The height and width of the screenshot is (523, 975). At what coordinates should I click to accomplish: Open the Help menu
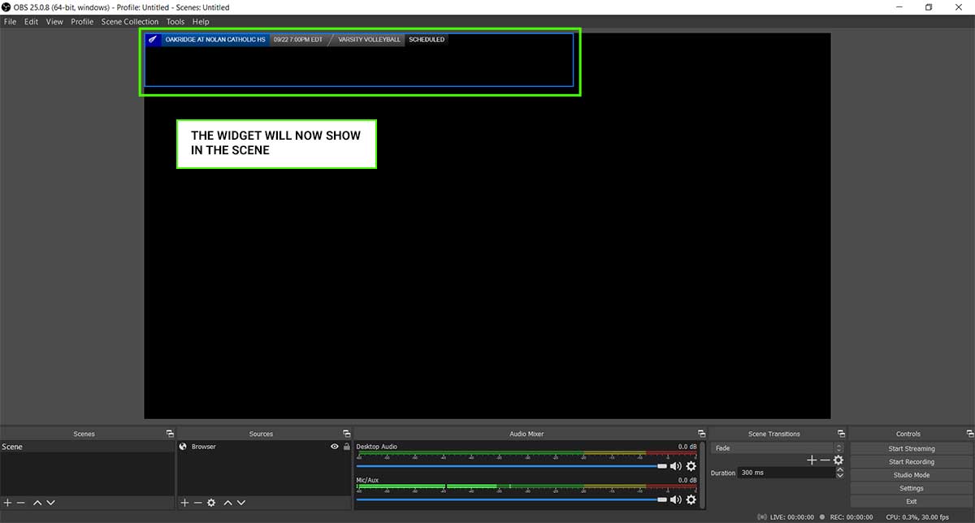coord(201,22)
